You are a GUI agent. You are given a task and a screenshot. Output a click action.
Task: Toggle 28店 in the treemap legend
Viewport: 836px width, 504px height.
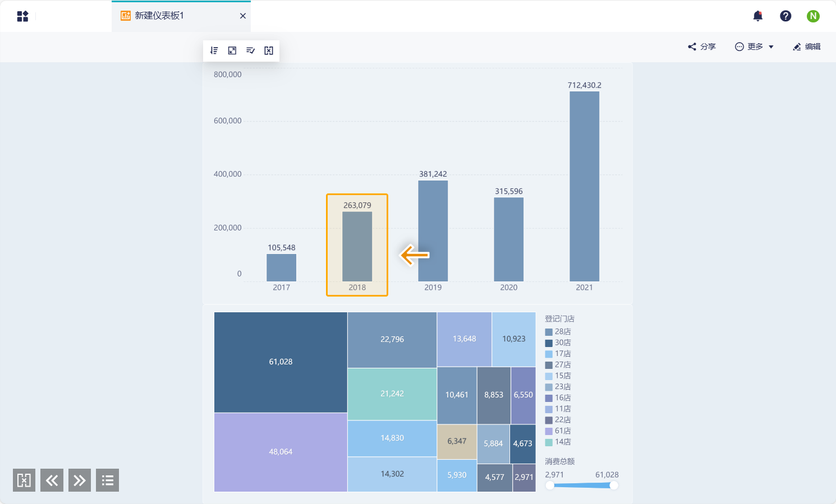point(558,332)
